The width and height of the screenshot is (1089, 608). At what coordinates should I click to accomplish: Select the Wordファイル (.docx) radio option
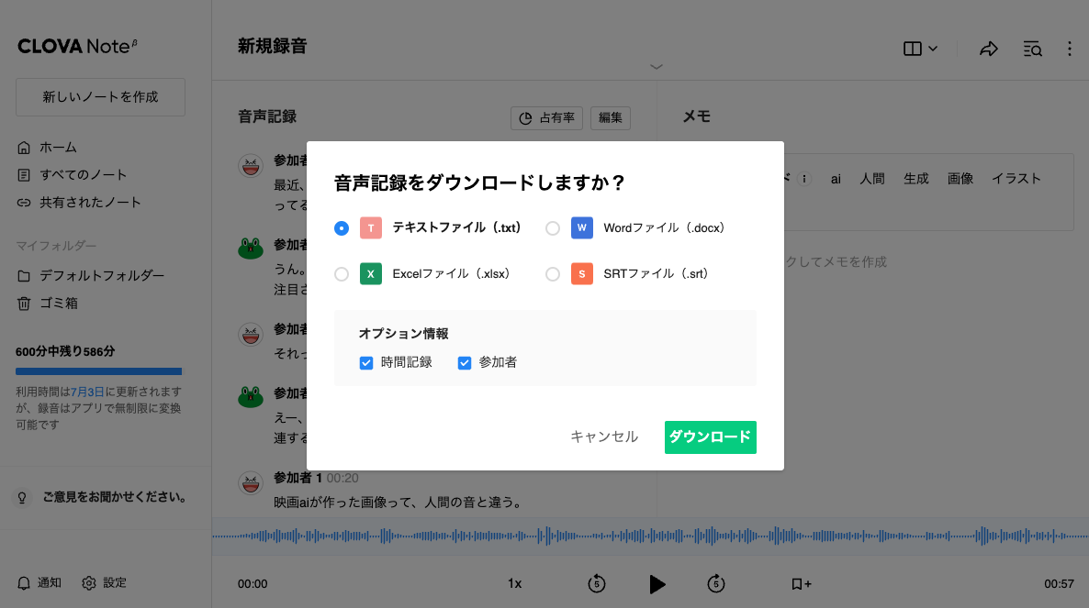coord(553,228)
